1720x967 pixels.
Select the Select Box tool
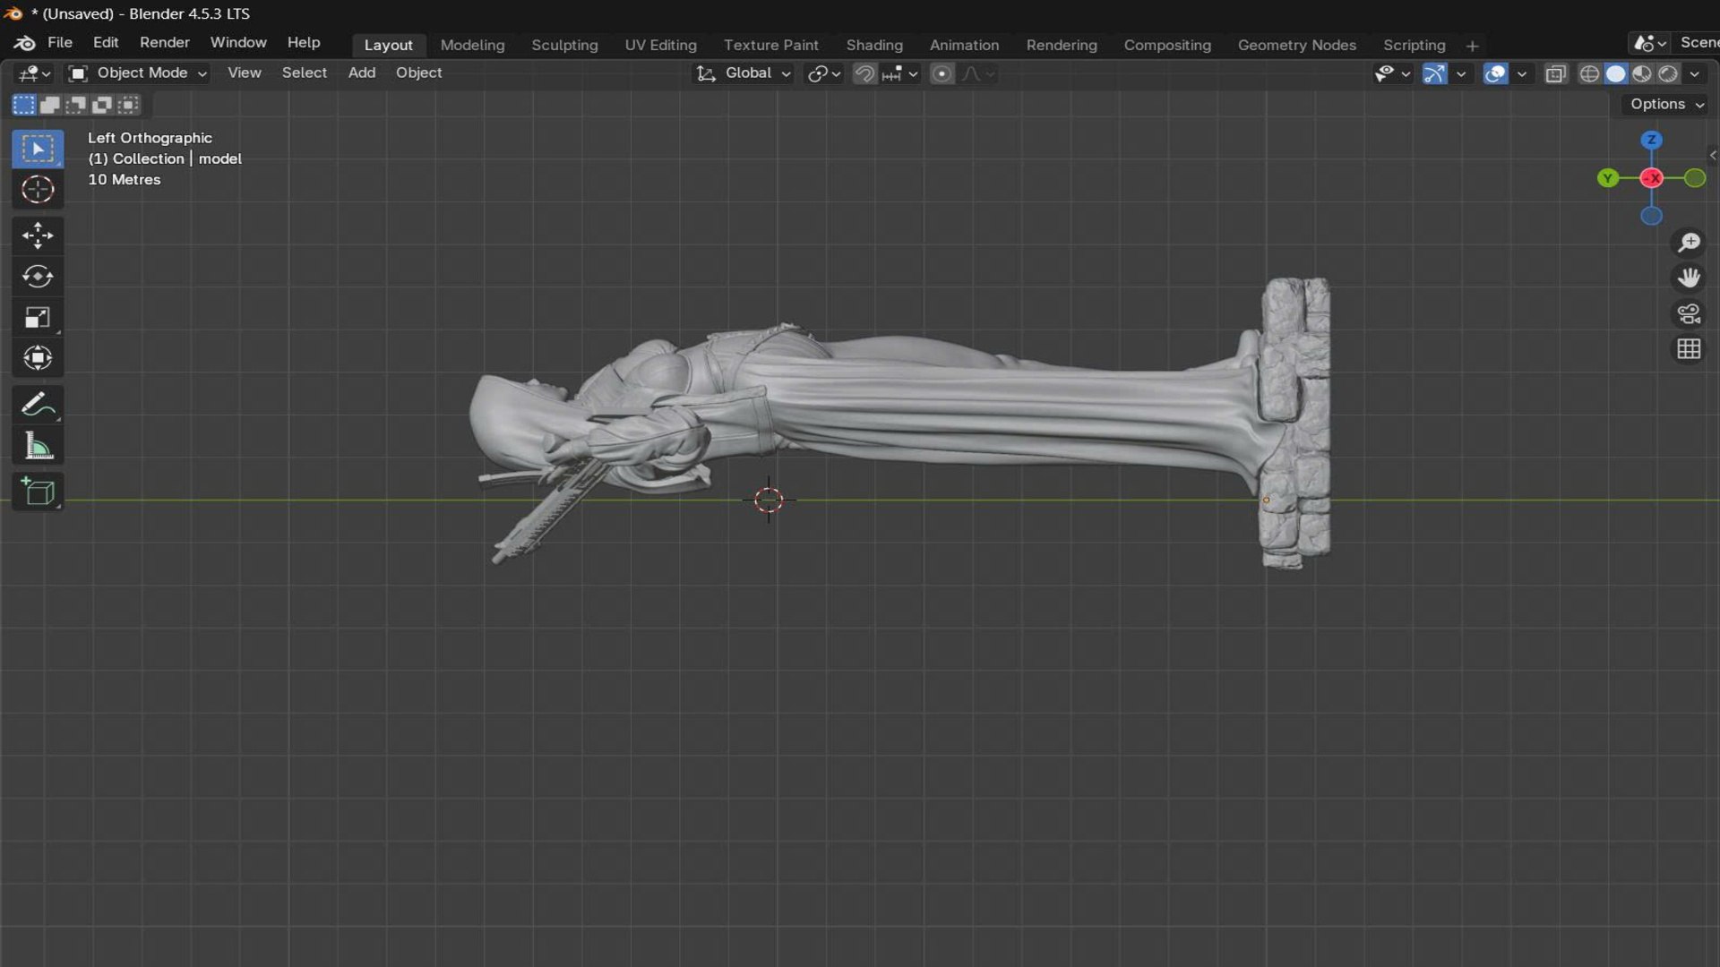click(x=38, y=149)
